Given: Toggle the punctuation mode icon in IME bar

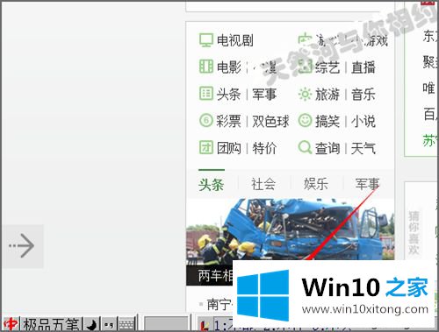Looking at the screenshot, I should click(x=109, y=324).
